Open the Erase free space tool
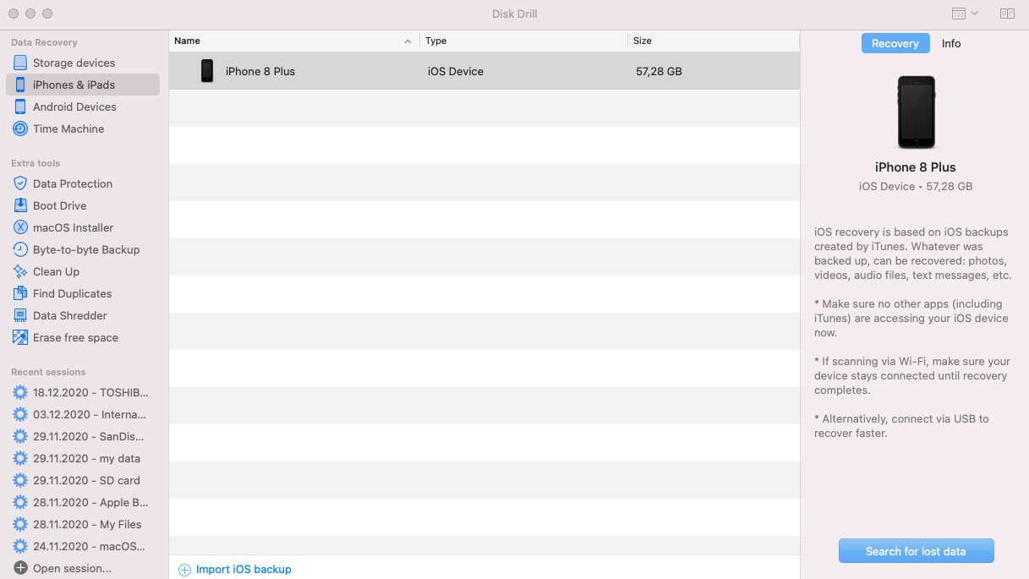Image resolution: width=1029 pixels, height=579 pixels. (x=83, y=337)
